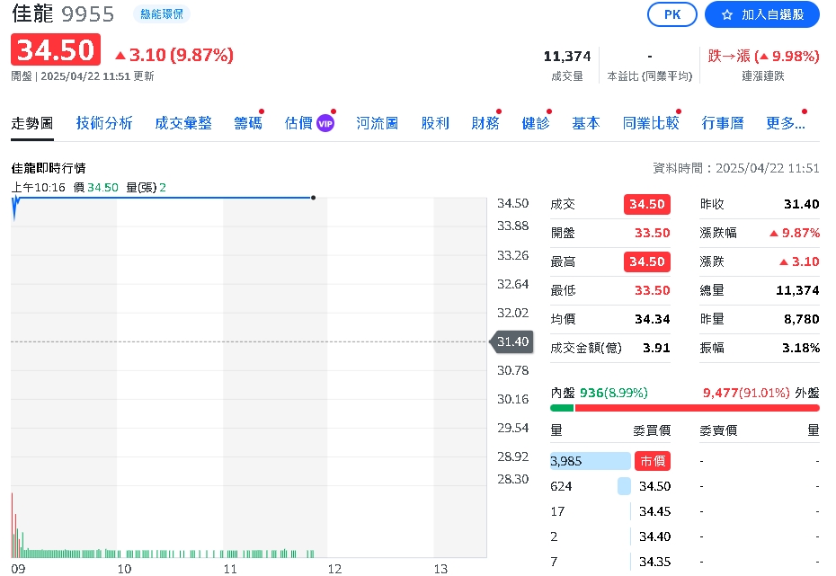Click the purple VIP badge beside 估價

point(325,124)
